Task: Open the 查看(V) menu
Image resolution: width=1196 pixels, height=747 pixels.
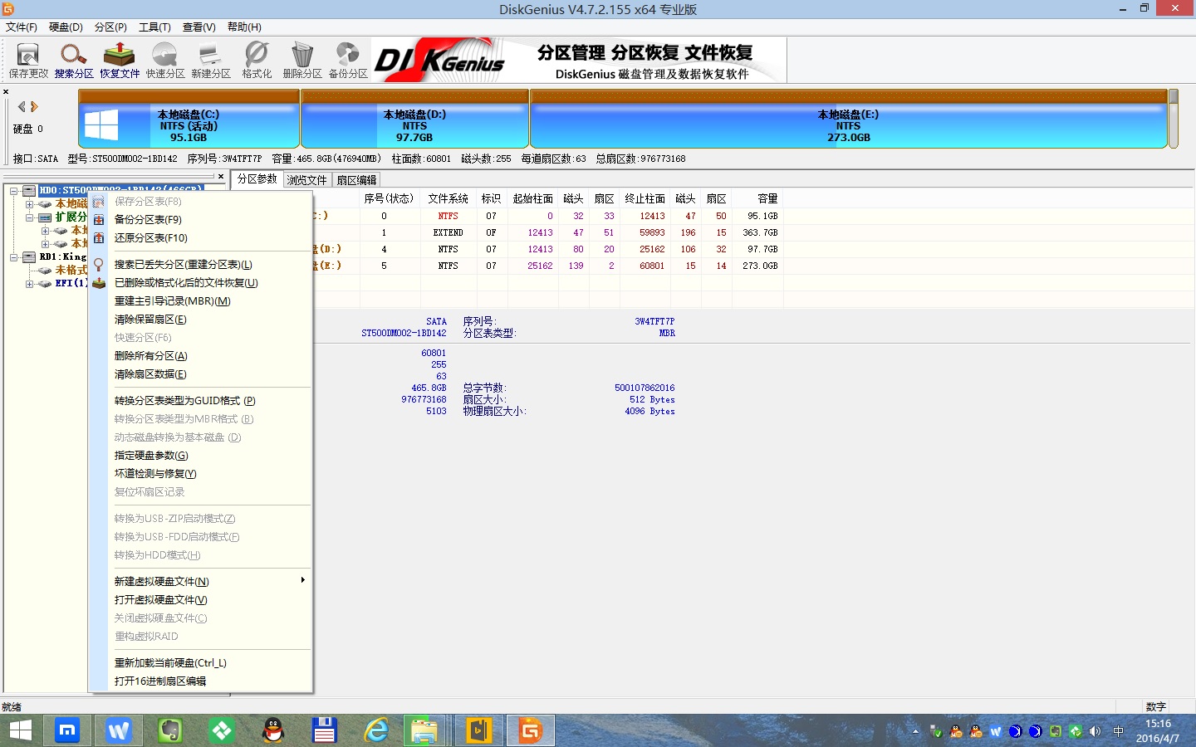Action: tap(199, 27)
